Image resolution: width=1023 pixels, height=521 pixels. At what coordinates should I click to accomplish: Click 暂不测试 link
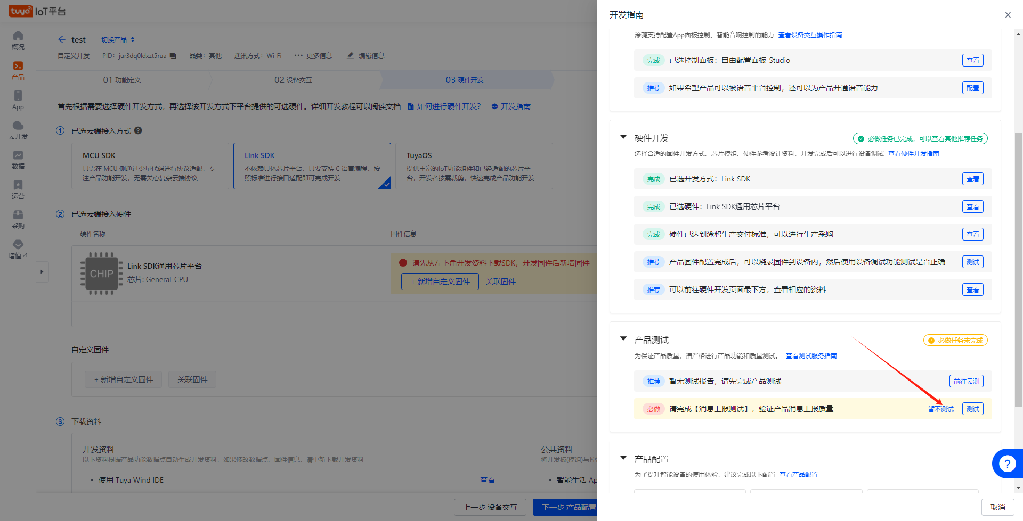pos(941,409)
